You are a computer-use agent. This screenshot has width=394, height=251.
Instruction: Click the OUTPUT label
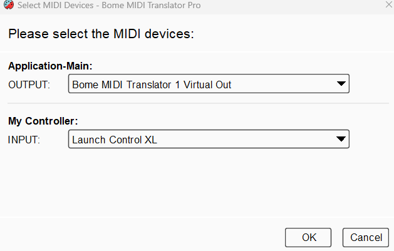point(29,85)
